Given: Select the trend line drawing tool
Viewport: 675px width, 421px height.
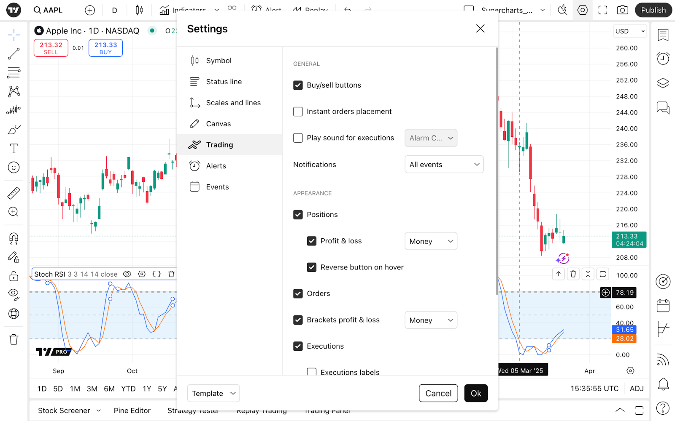Looking at the screenshot, I should pos(14,53).
